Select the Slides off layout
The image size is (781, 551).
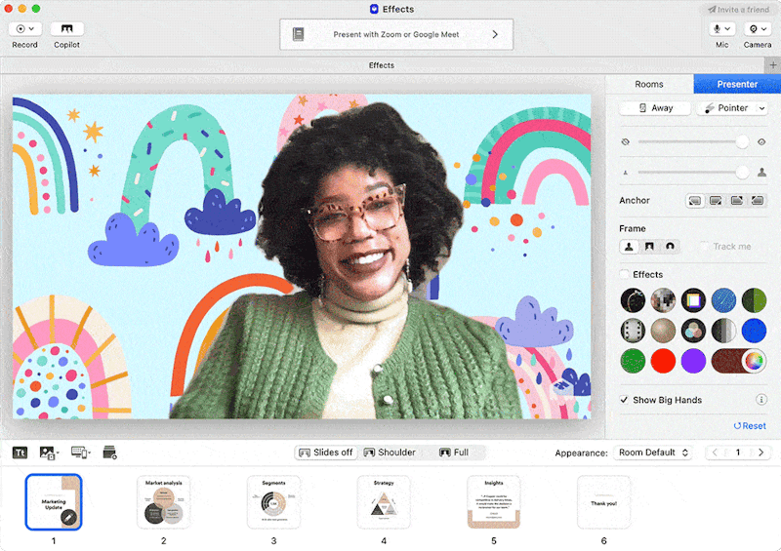326,453
